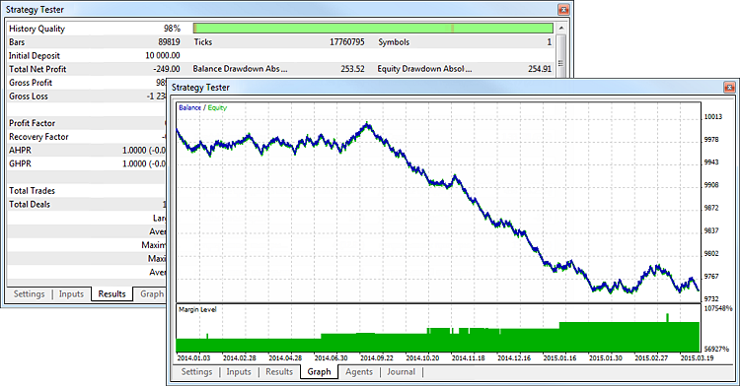Switch to Settings tab in back window

tap(29, 294)
